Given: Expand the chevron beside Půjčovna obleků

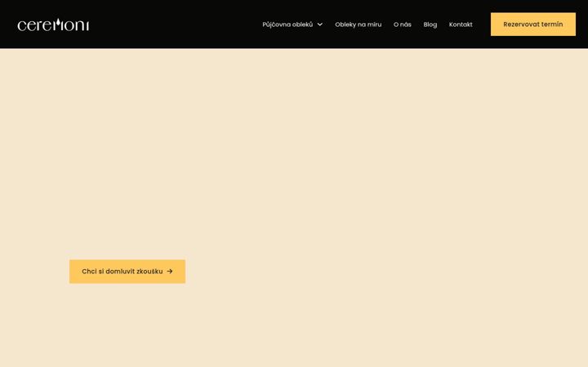Looking at the screenshot, I should coord(320,24).
